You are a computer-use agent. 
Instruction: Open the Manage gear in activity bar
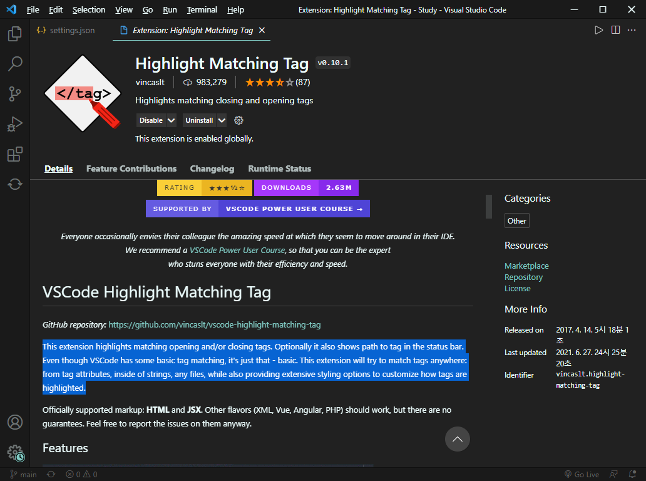[x=15, y=452]
